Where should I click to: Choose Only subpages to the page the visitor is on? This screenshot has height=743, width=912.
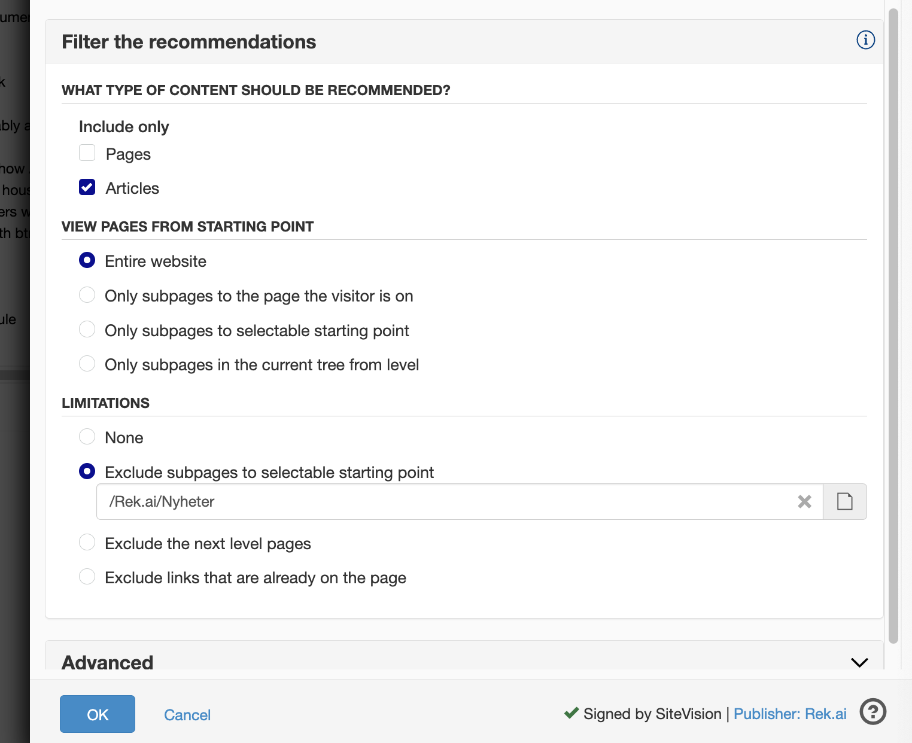(87, 295)
